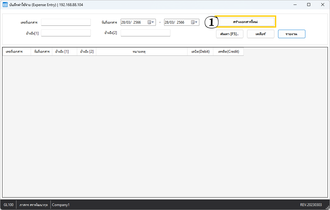Click the เครดิต(Credit) column header

[229, 52]
